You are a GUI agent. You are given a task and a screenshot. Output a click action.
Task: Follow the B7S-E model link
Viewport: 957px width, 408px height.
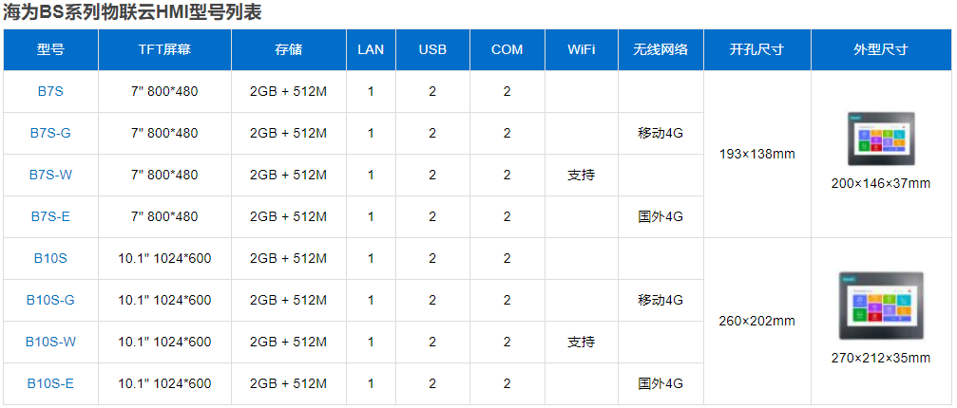50,217
